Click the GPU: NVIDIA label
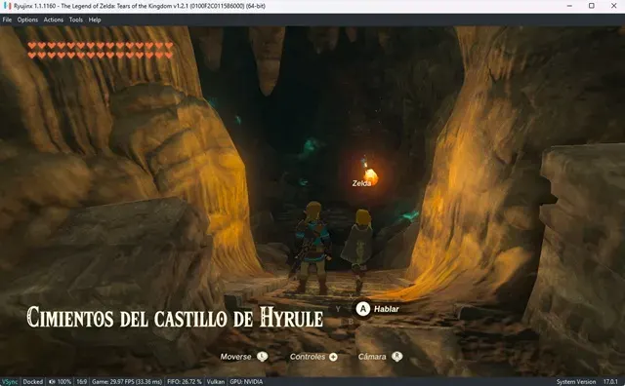Image resolution: width=625 pixels, height=386 pixels. coord(246,382)
